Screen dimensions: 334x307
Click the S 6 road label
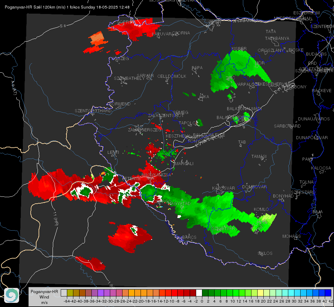pos(63,26)
